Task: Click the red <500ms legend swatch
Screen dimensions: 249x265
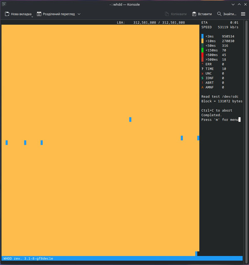Action: click(x=202, y=55)
